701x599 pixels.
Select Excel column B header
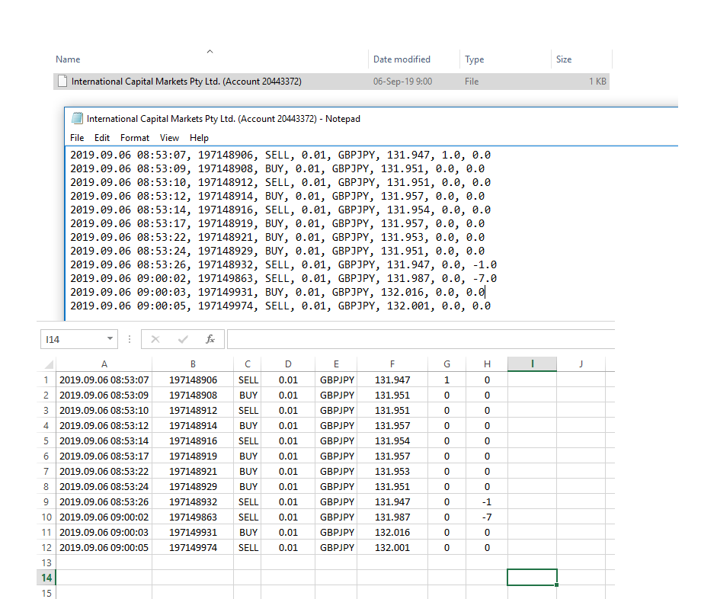(193, 364)
